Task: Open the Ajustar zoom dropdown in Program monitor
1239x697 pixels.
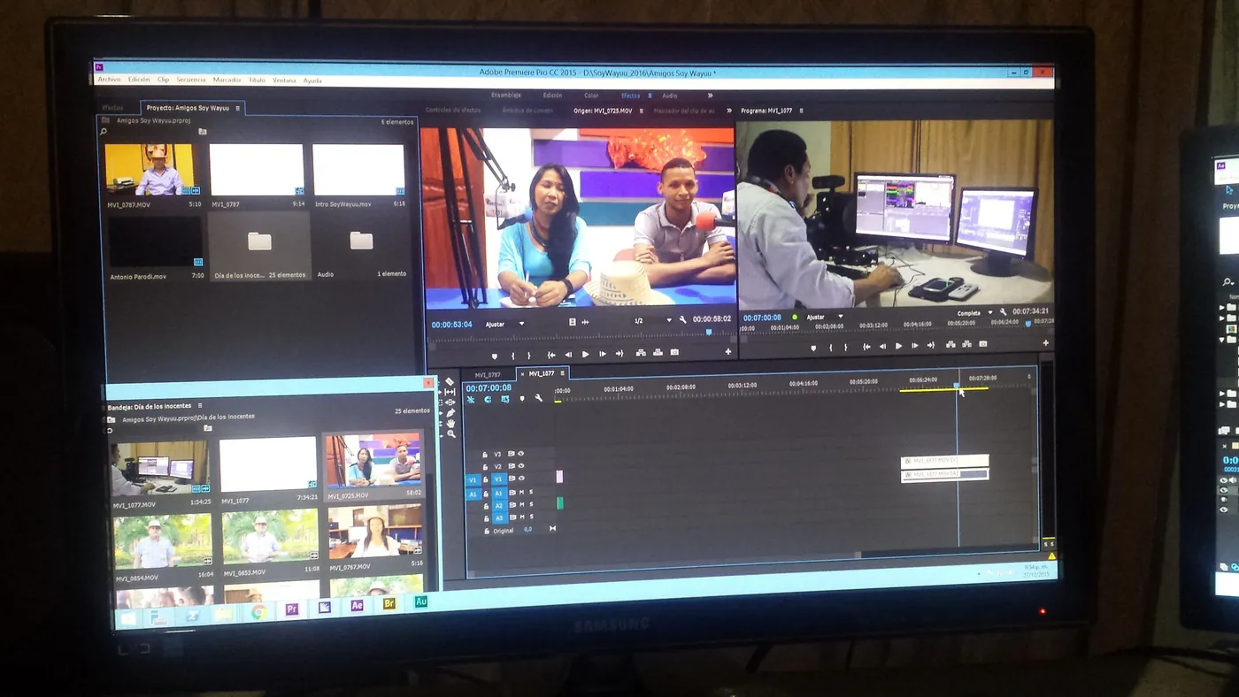Action: [x=825, y=317]
